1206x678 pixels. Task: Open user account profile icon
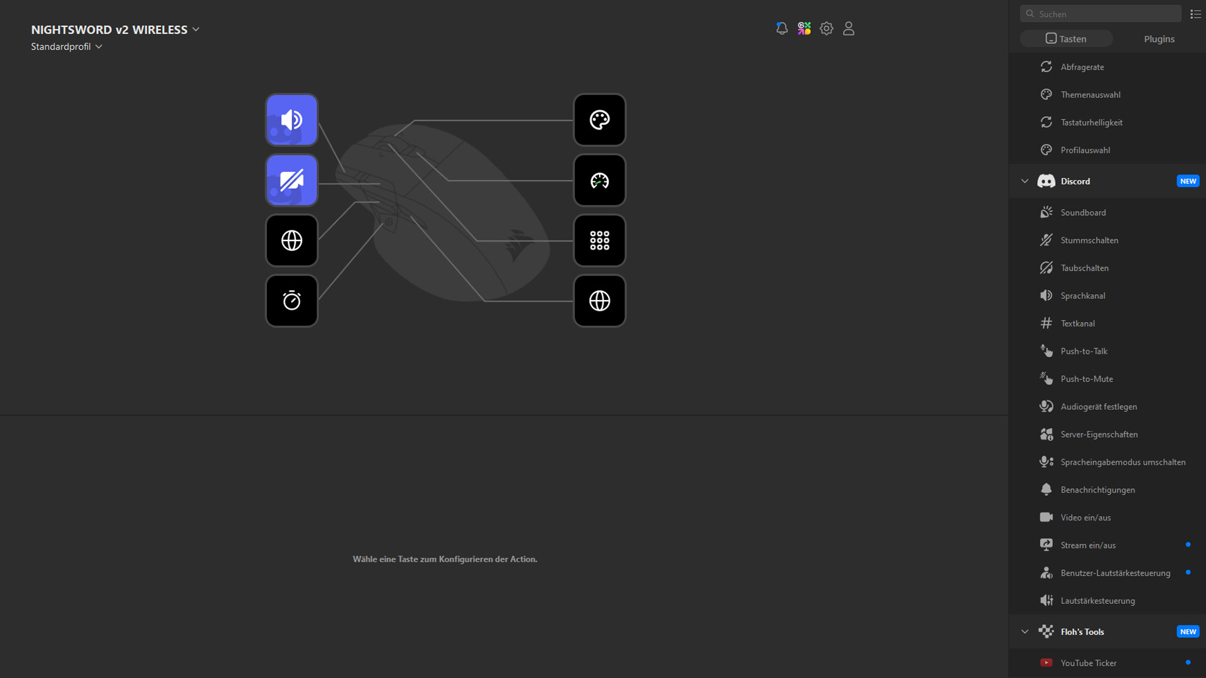[849, 28]
